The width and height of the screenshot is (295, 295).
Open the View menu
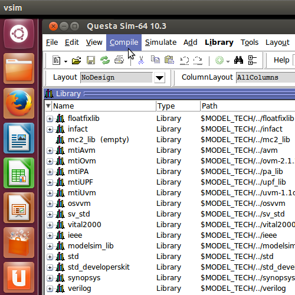[94, 42]
